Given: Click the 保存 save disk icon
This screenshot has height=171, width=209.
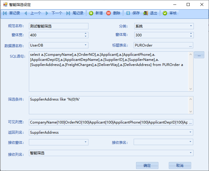Looking at the screenshot, I should point(128,13).
